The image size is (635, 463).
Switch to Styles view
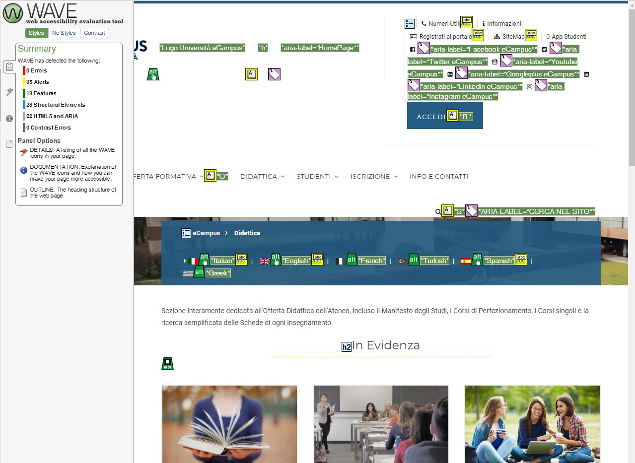pos(36,33)
